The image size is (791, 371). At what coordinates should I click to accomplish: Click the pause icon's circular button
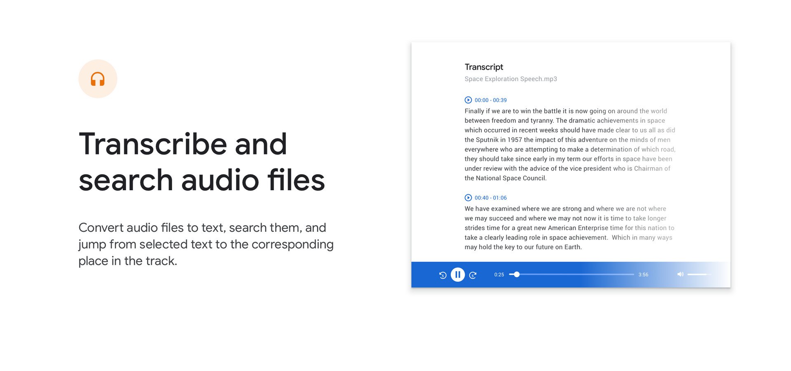[x=458, y=275]
